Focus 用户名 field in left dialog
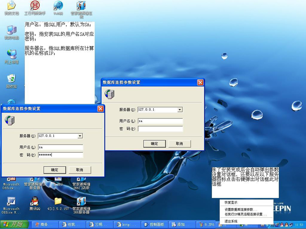The width and height of the screenshot is (306, 229). point(61,147)
